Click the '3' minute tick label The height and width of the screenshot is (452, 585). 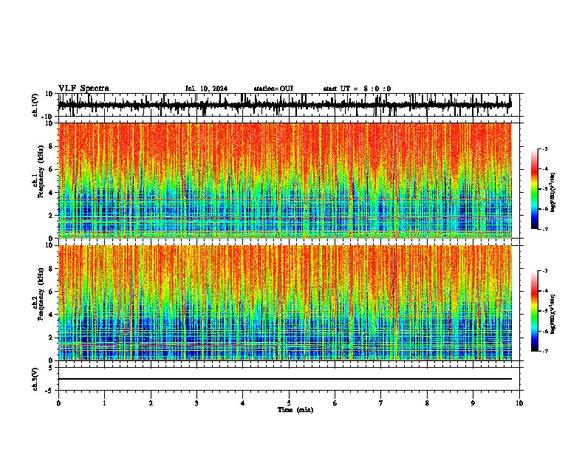[196, 403]
